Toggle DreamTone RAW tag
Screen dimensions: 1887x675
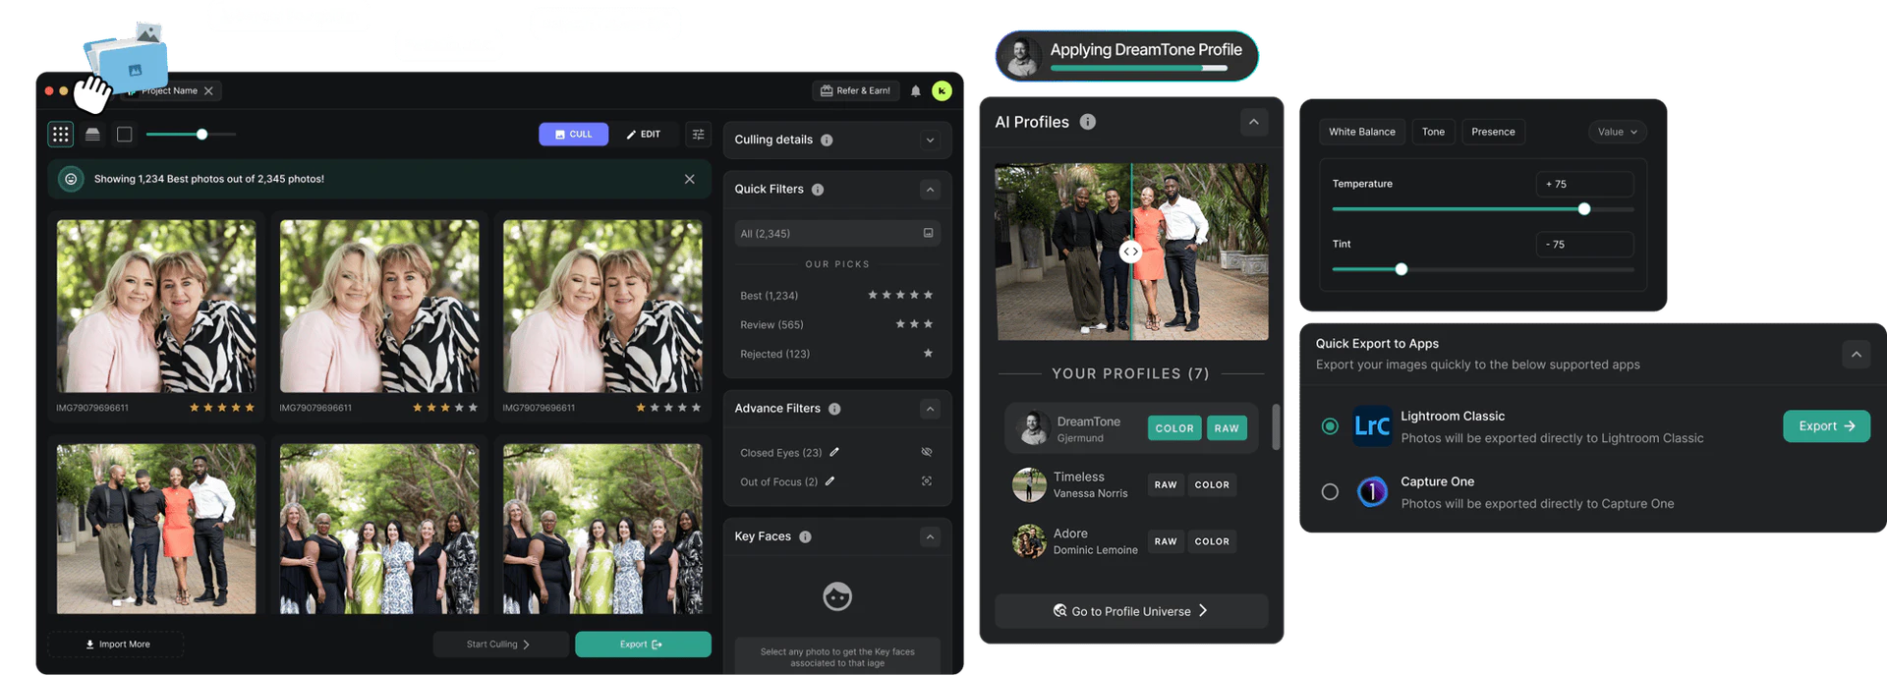[1227, 428]
